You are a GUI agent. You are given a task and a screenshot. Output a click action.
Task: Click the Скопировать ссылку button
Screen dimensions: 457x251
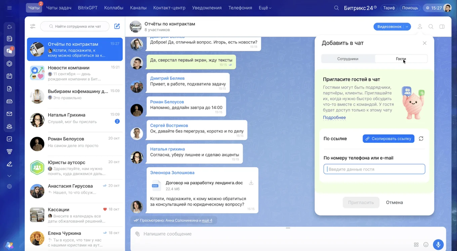388,139
